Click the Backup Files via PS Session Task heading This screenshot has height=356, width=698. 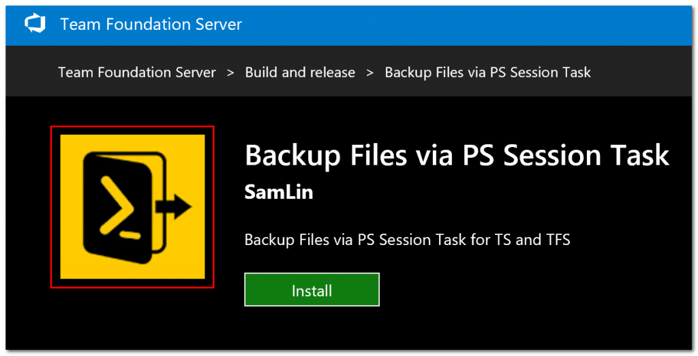(x=457, y=156)
